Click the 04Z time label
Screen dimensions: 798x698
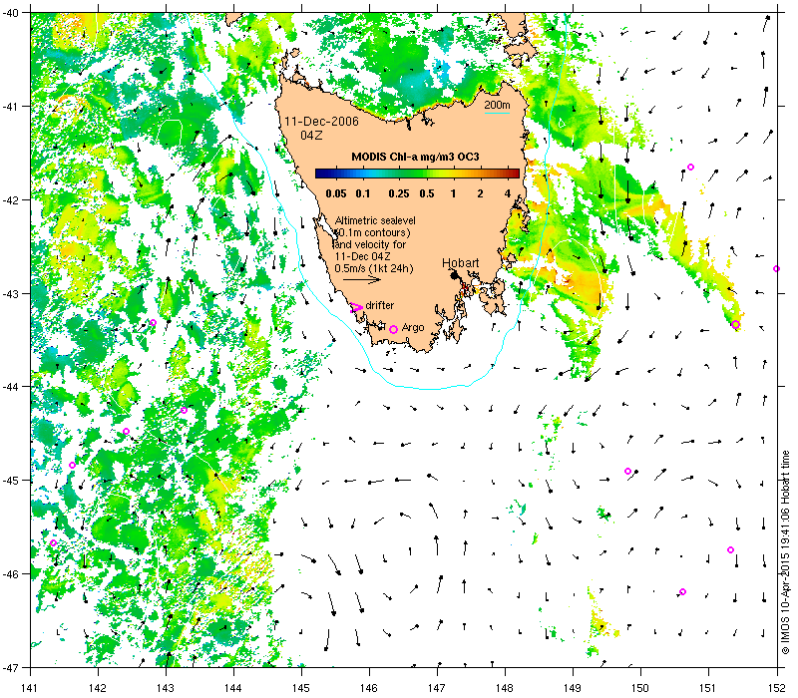pyautogui.click(x=311, y=136)
